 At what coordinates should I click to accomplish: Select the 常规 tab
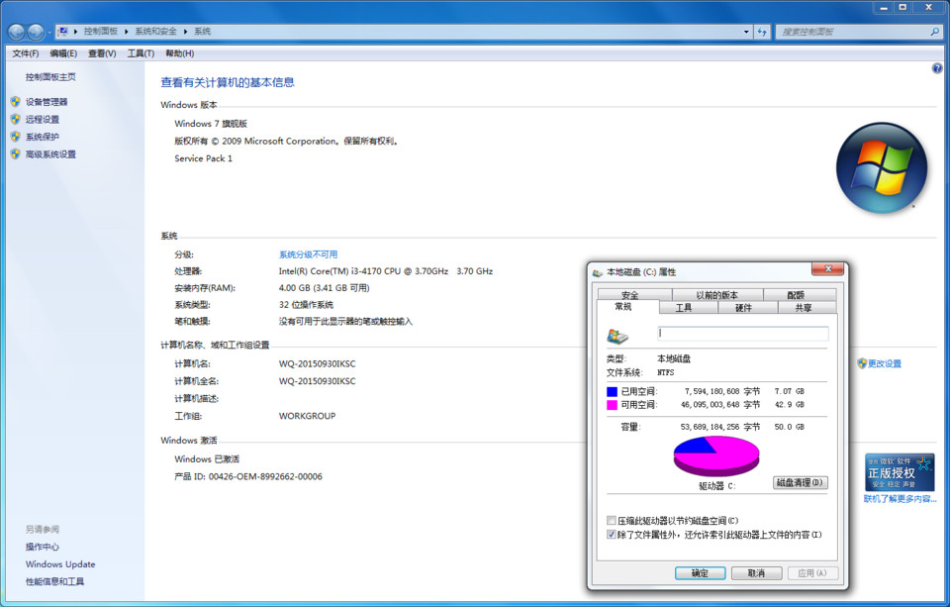[x=627, y=307]
